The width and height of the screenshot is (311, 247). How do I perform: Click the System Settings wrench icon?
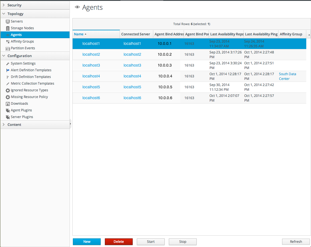pyautogui.click(x=8, y=63)
